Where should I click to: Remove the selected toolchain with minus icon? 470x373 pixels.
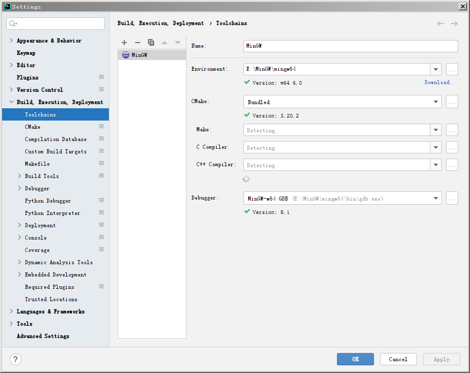tap(138, 43)
